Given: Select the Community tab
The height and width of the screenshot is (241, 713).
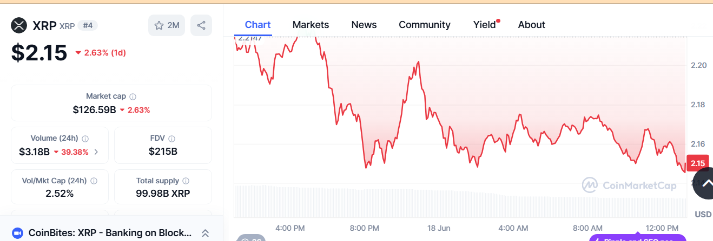Looking at the screenshot, I should [x=425, y=25].
